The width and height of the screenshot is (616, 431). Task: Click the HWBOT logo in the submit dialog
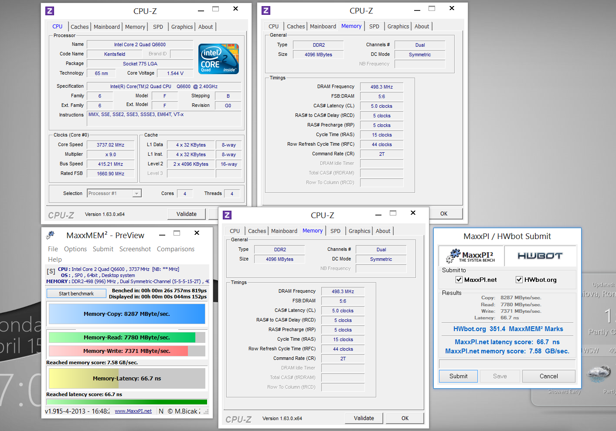540,256
